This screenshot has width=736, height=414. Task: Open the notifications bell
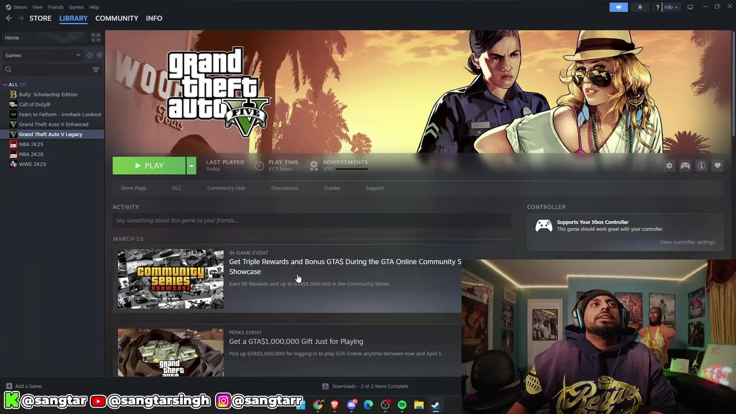click(x=640, y=7)
